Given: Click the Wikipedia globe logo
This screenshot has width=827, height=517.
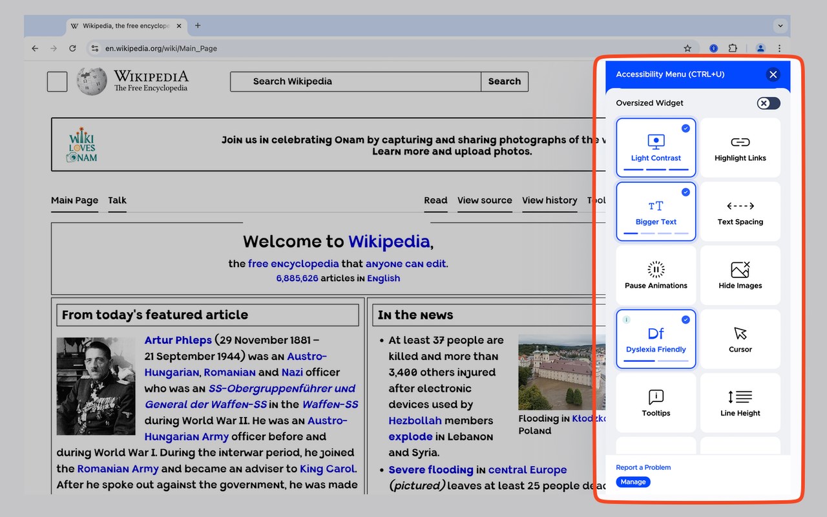Looking at the screenshot, I should tap(92, 81).
